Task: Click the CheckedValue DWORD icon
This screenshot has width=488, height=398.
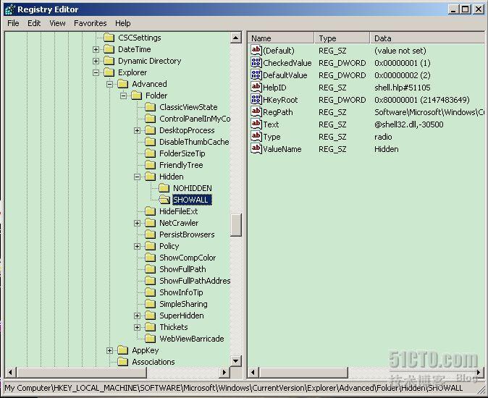Action: pos(256,62)
